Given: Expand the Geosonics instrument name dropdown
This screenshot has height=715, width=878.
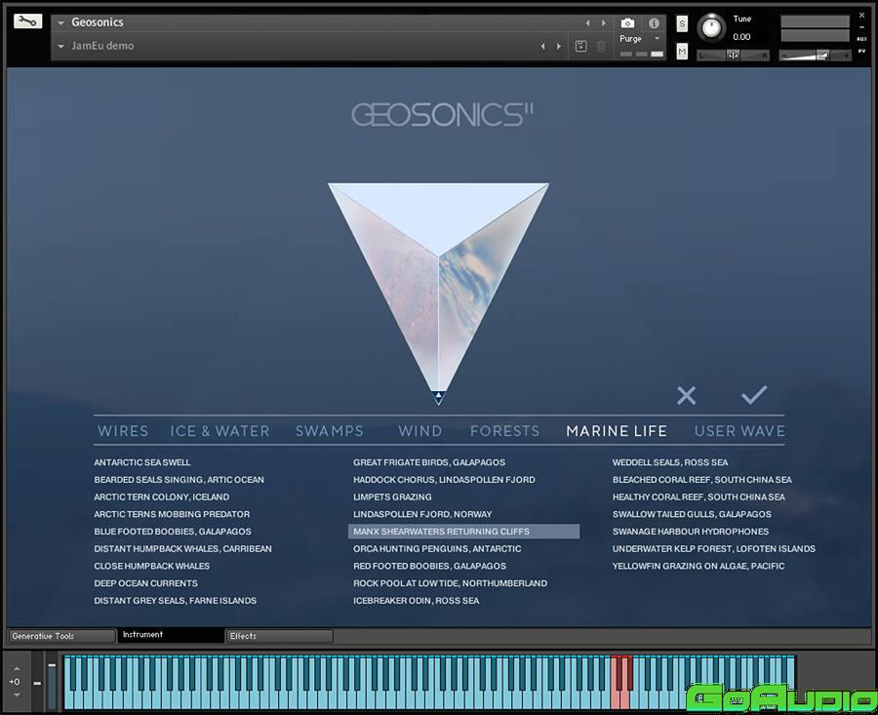Looking at the screenshot, I should point(61,23).
